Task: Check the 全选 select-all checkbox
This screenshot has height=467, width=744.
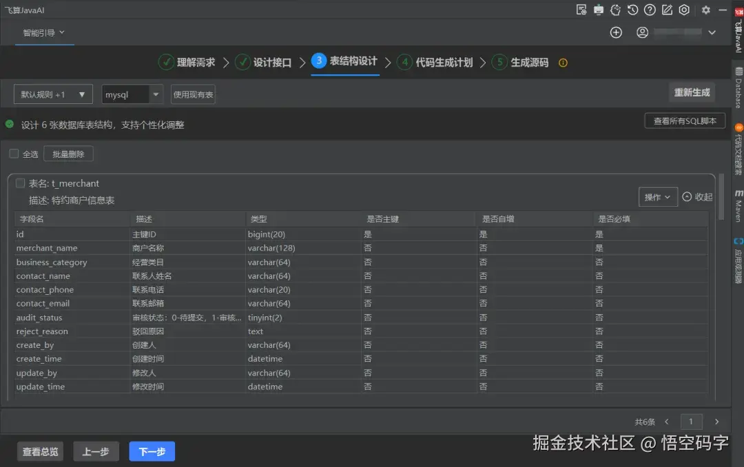Action: [14, 153]
